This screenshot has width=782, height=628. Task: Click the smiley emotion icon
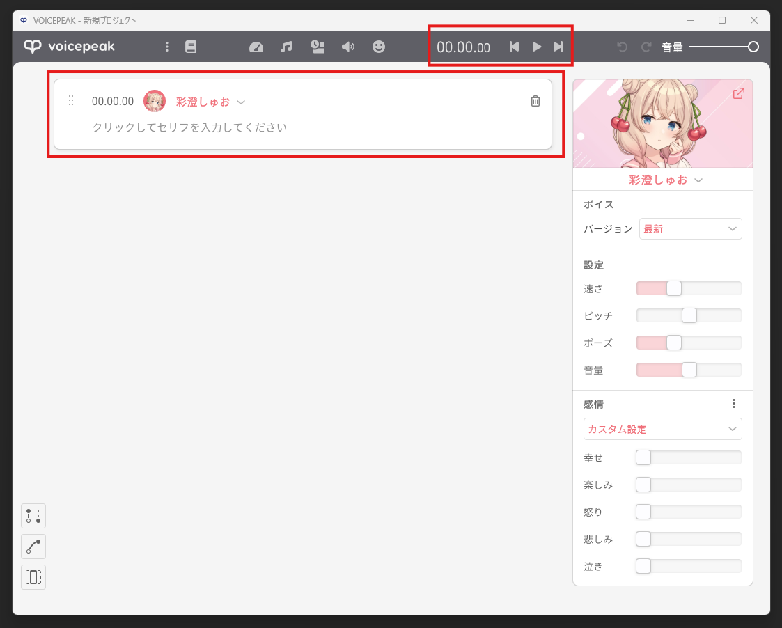click(x=379, y=47)
